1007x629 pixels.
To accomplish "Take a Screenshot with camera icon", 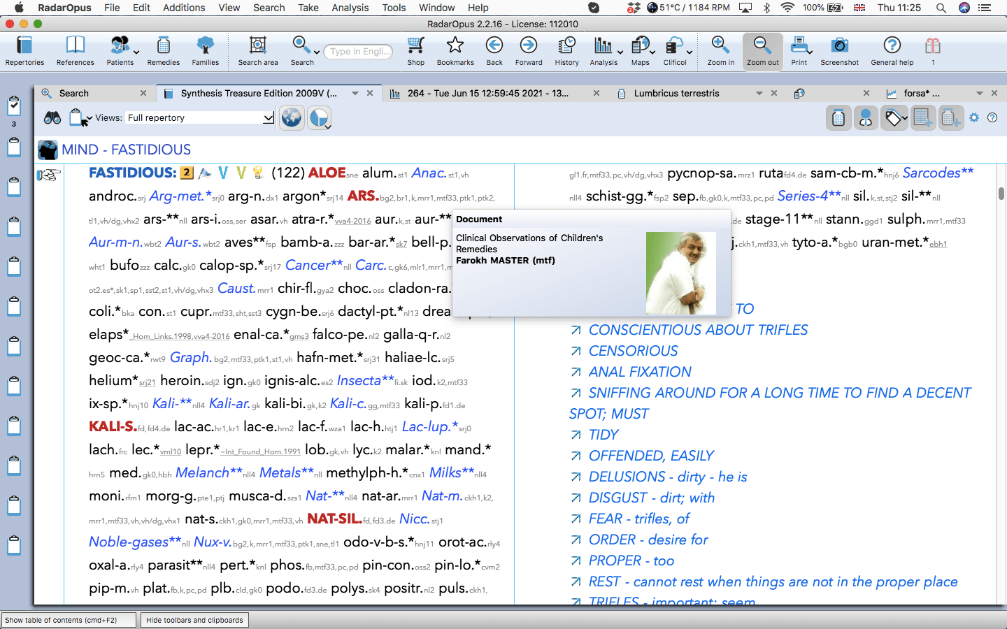I will (839, 51).
